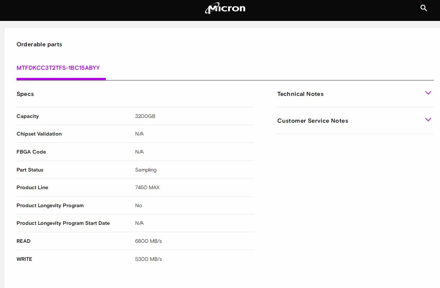Click the Part Status row label
This screenshot has width=440, height=288.
(30, 170)
